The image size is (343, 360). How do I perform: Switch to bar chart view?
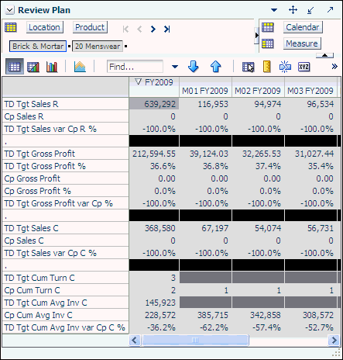pos(52,67)
